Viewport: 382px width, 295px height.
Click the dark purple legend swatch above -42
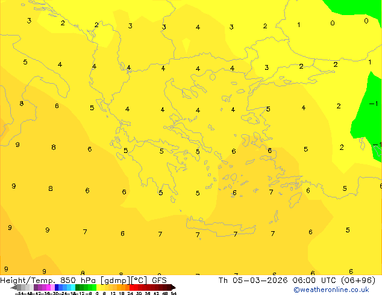36,287
